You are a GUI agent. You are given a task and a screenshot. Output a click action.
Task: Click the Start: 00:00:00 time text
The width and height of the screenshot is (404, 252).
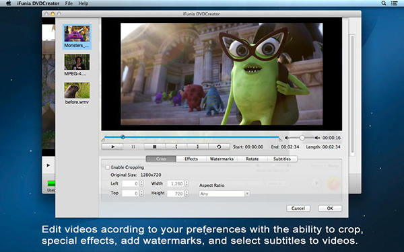[248, 146]
